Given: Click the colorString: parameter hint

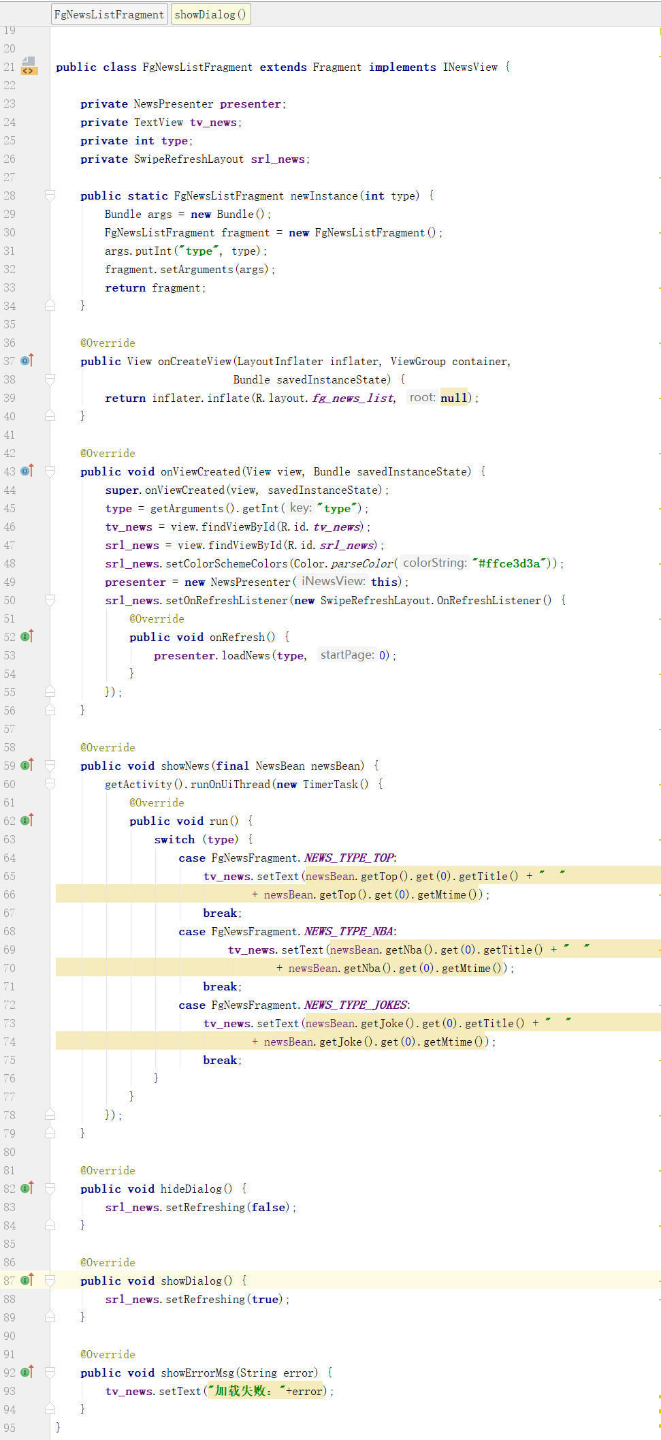Looking at the screenshot, I should pos(434,563).
